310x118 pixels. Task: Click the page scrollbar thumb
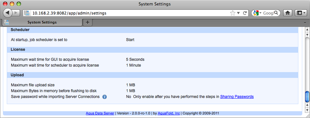307,97
